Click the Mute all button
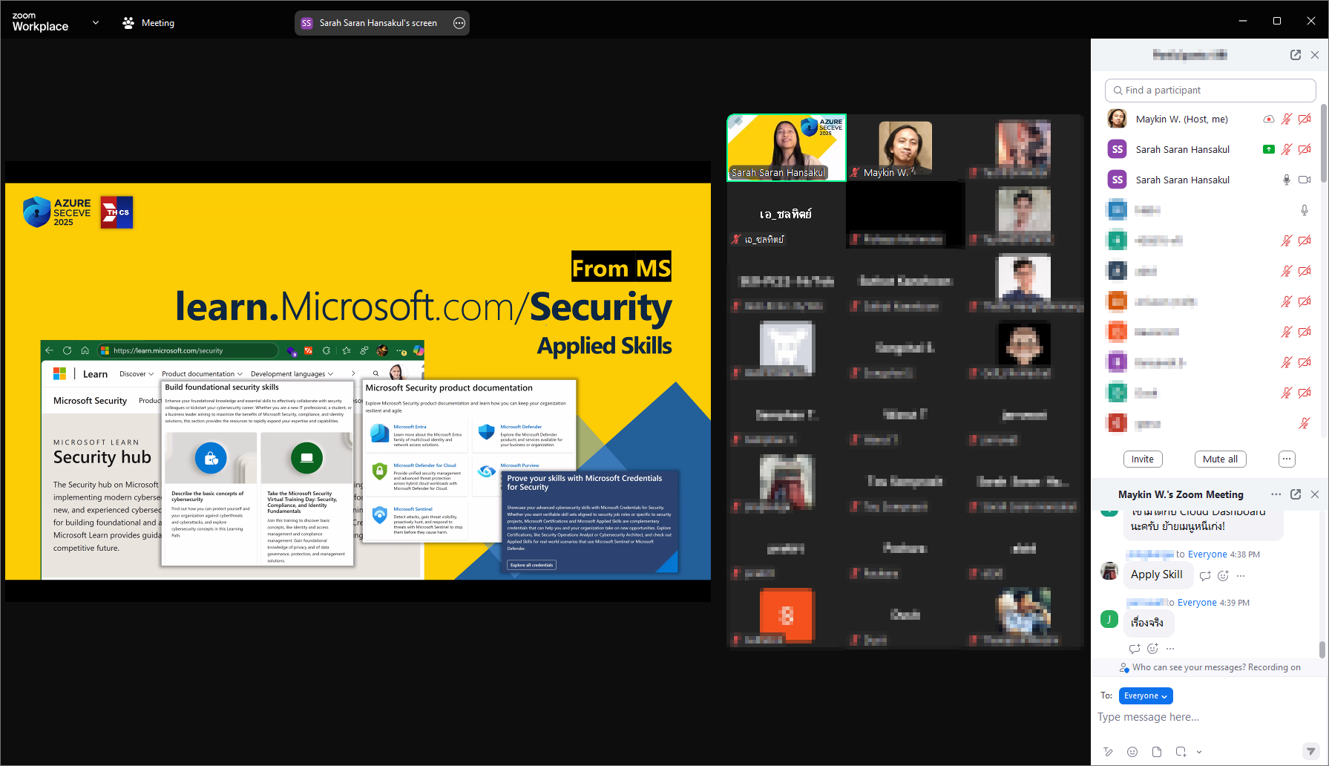Screen dimensions: 1329x766 [1221, 459]
